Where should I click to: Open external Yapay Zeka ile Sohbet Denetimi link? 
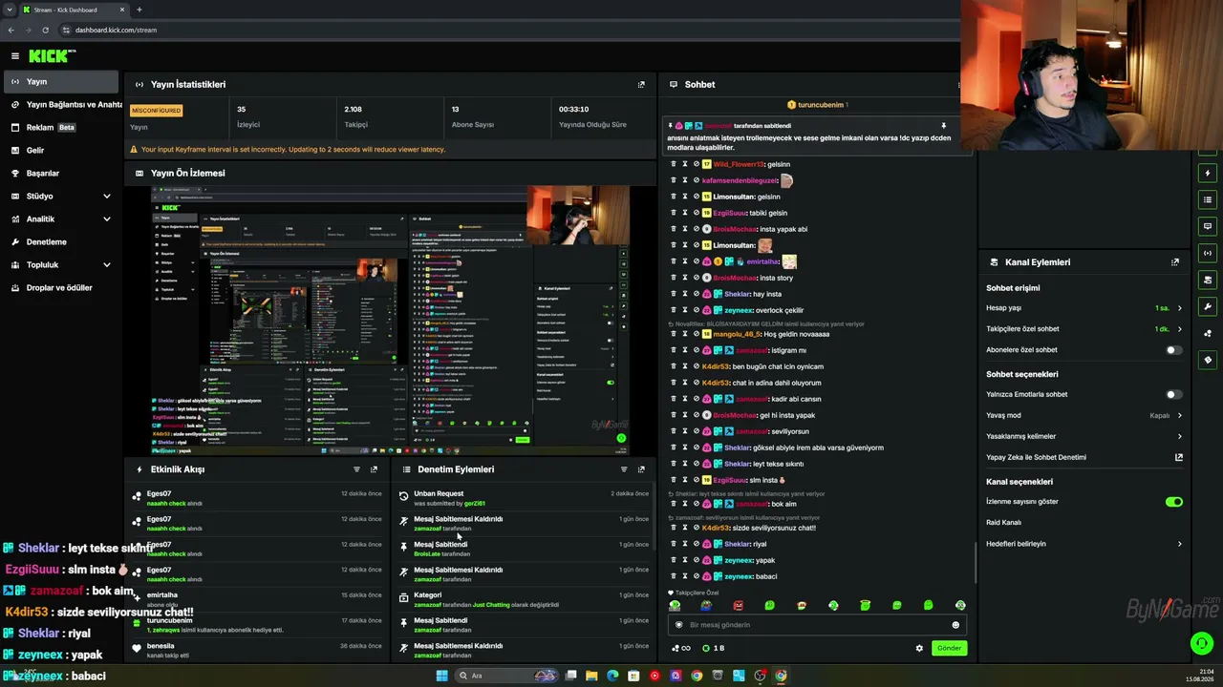click(1179, 457)
